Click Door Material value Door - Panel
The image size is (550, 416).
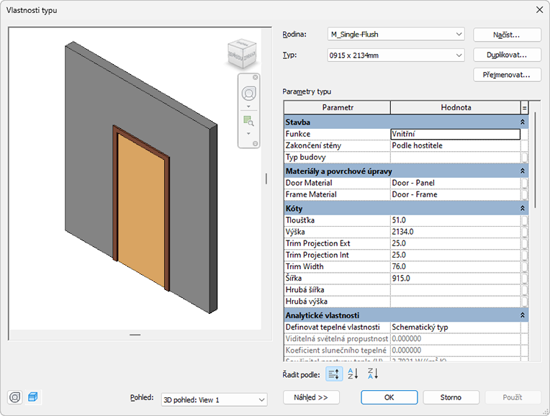(455, 183)
